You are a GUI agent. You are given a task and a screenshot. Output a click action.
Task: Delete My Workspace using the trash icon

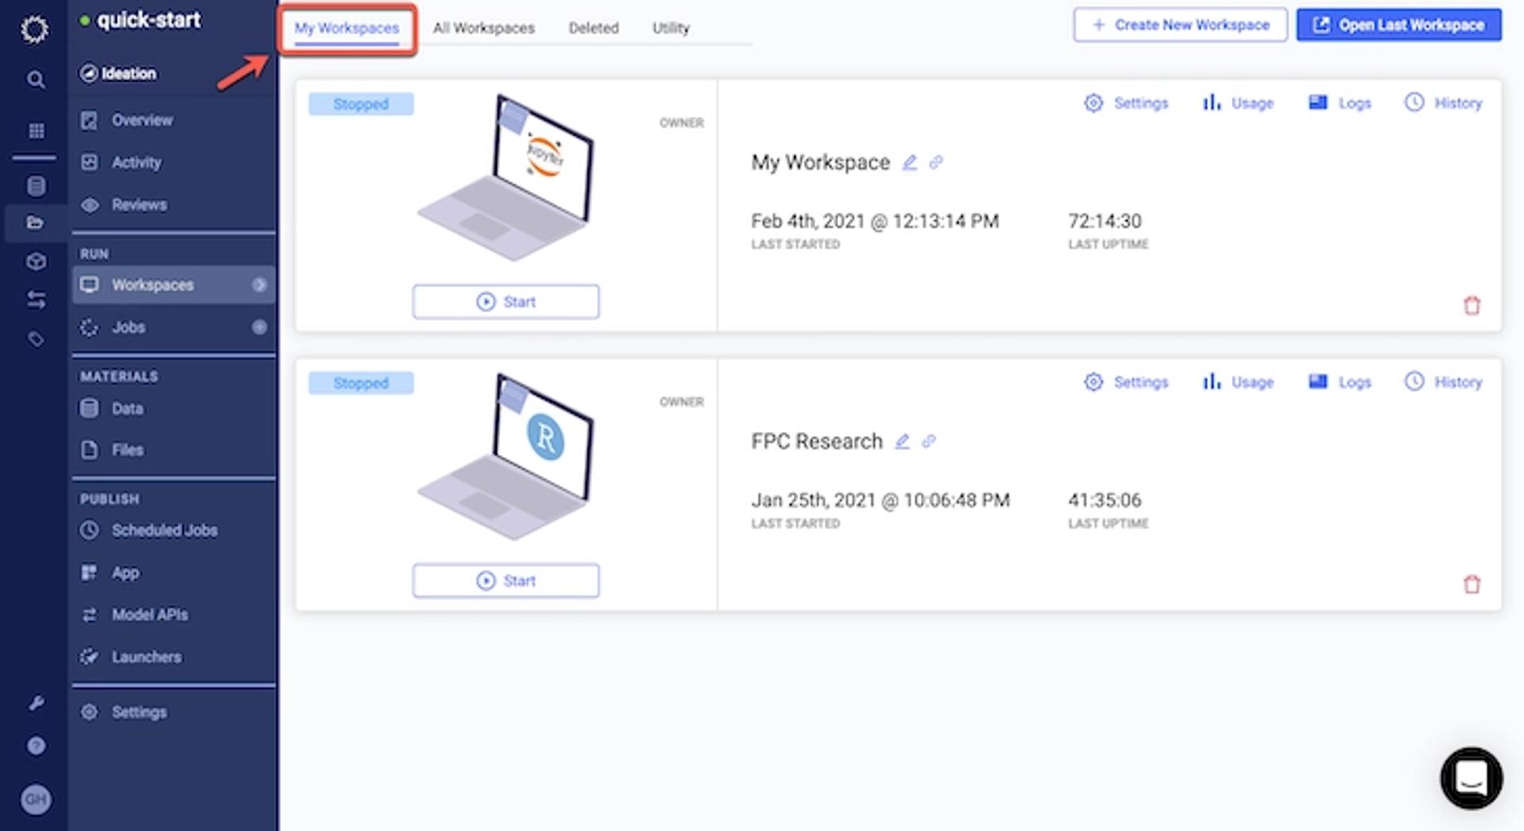(1472, 306)
